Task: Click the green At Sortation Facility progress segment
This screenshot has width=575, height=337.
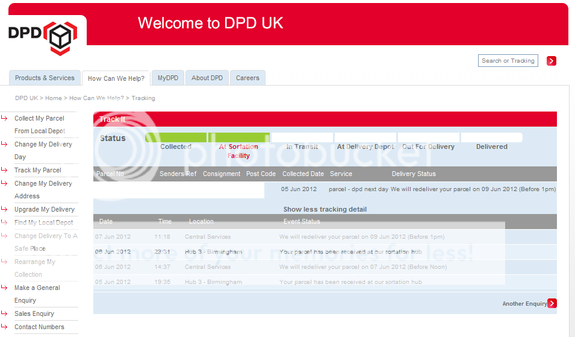Action: [239, 137]
